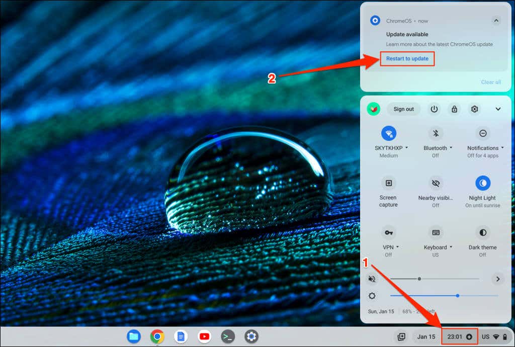Click the Sign out button
The width and height of the screenshot is (515, 347).
point(404,109)
